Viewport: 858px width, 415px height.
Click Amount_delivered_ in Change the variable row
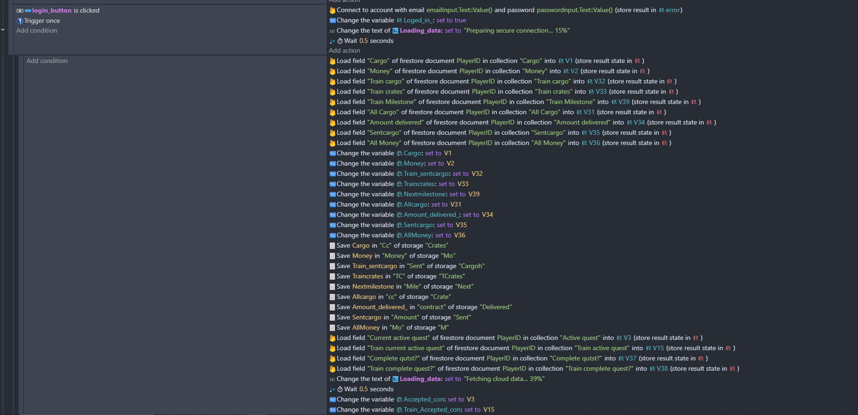[431, 214]
